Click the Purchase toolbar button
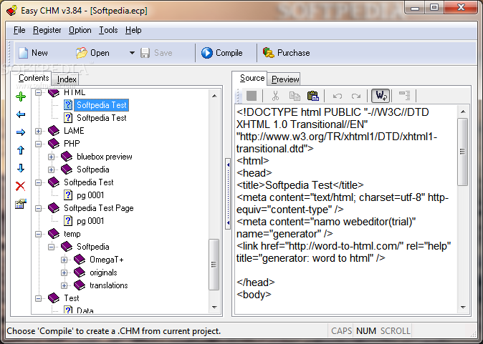The width and height of the screenshot is (483, 344). pos(286,53)
